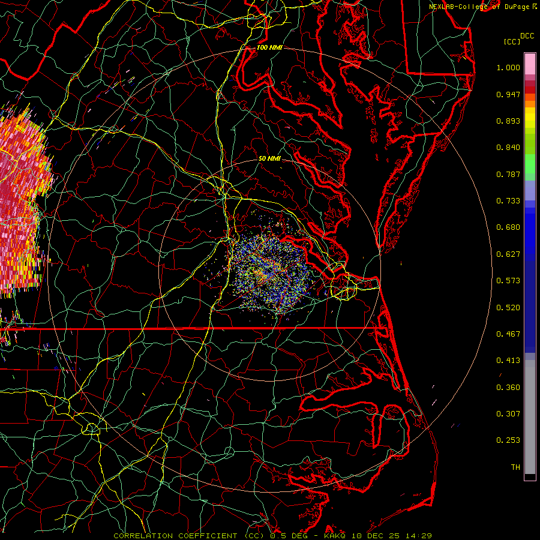Select the DCC legend title
This screenshot has width=540, height=540.
527,36
